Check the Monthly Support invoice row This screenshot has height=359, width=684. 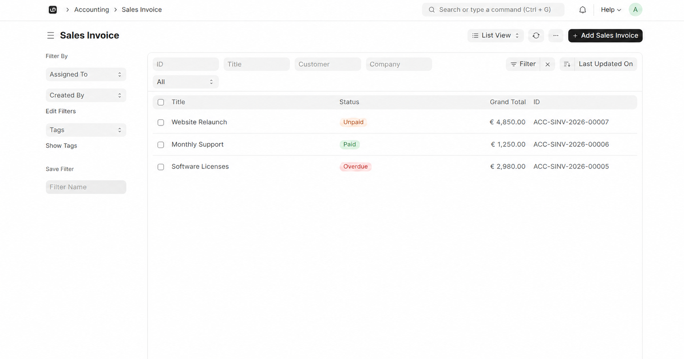161,145
